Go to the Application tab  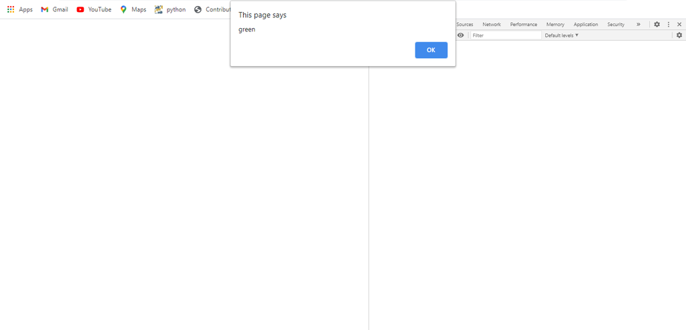pos(586,24)
